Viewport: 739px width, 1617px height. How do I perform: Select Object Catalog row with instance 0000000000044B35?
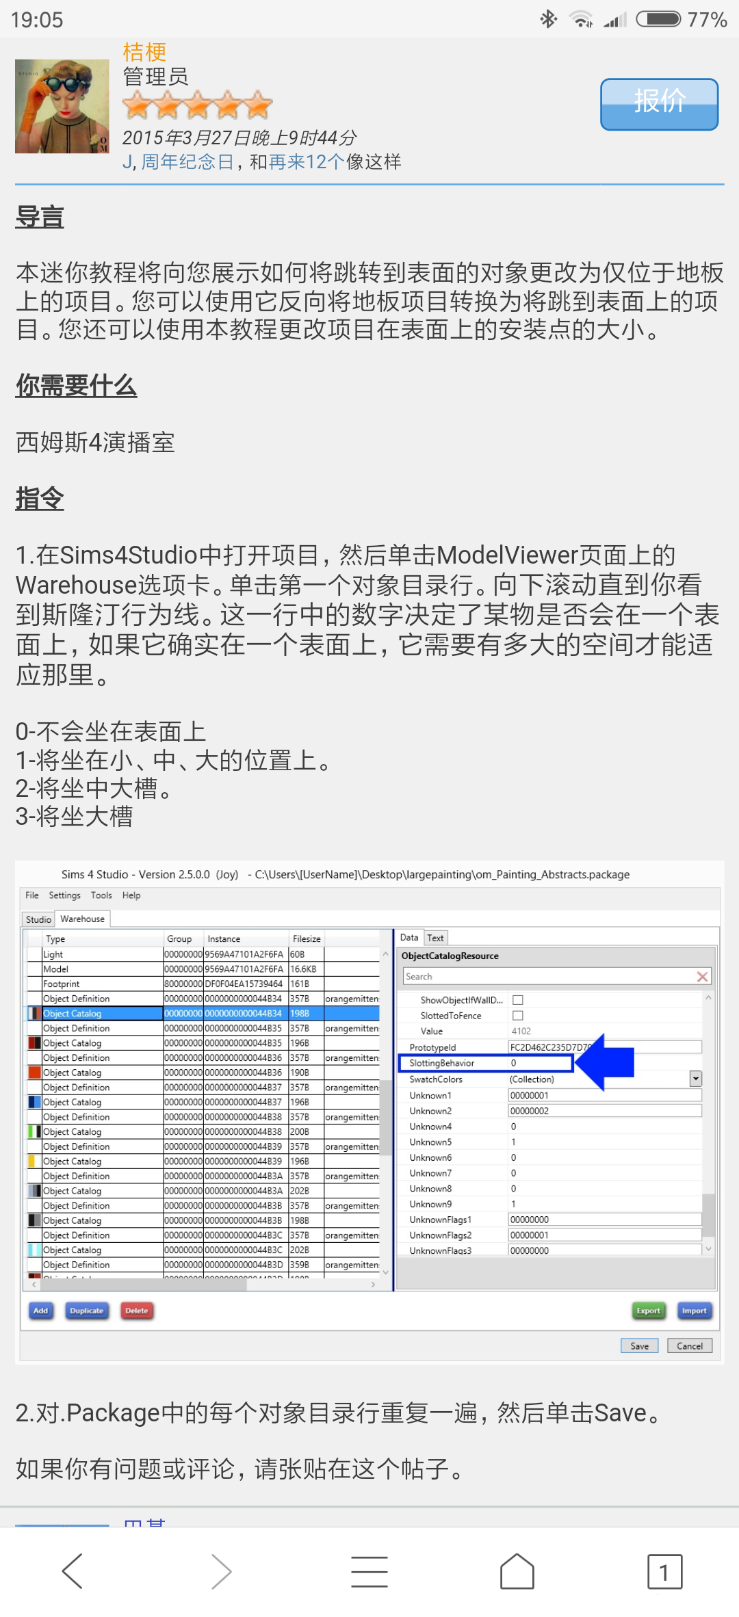pyautogui.click(x=203, y=1043)
